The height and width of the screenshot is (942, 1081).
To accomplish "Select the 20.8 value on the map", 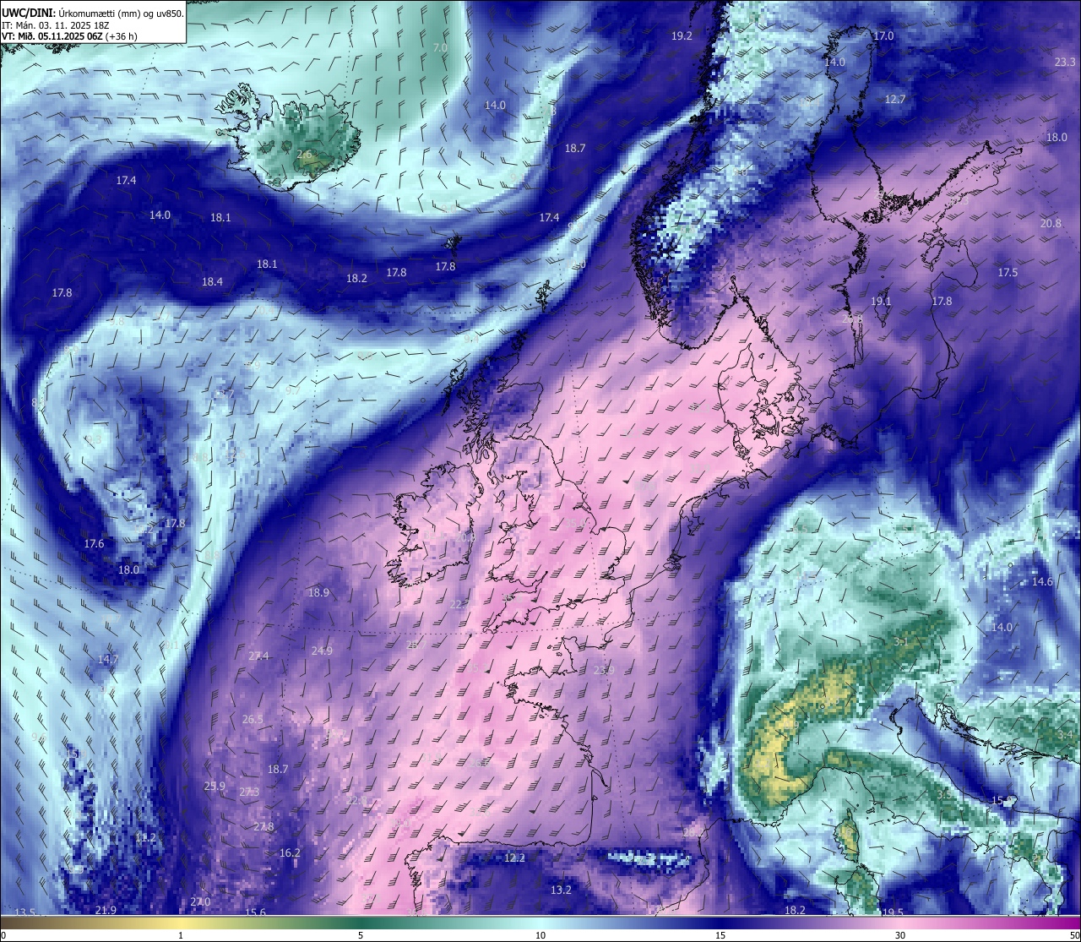I will tap(1051, 223).
